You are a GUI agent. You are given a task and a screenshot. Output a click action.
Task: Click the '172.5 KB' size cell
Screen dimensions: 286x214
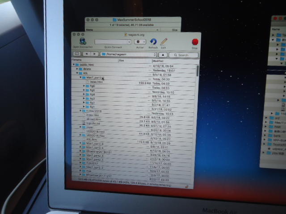(x=143, y=142)
